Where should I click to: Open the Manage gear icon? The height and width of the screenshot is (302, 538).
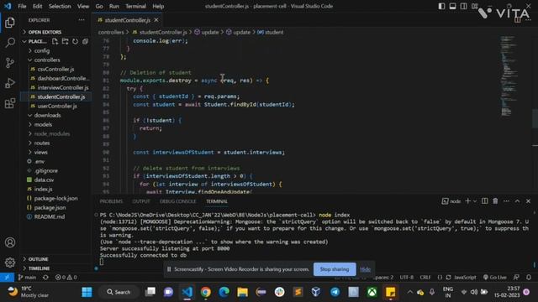tap(10, 263)
